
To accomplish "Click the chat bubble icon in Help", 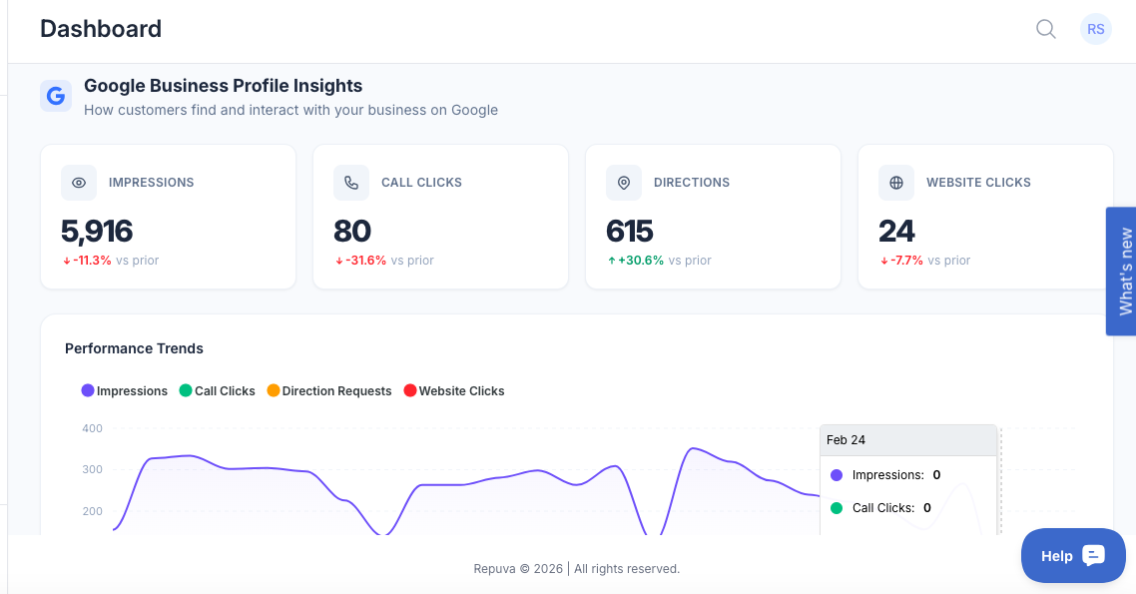I will pyautogui.click(x=1093, y=556).
